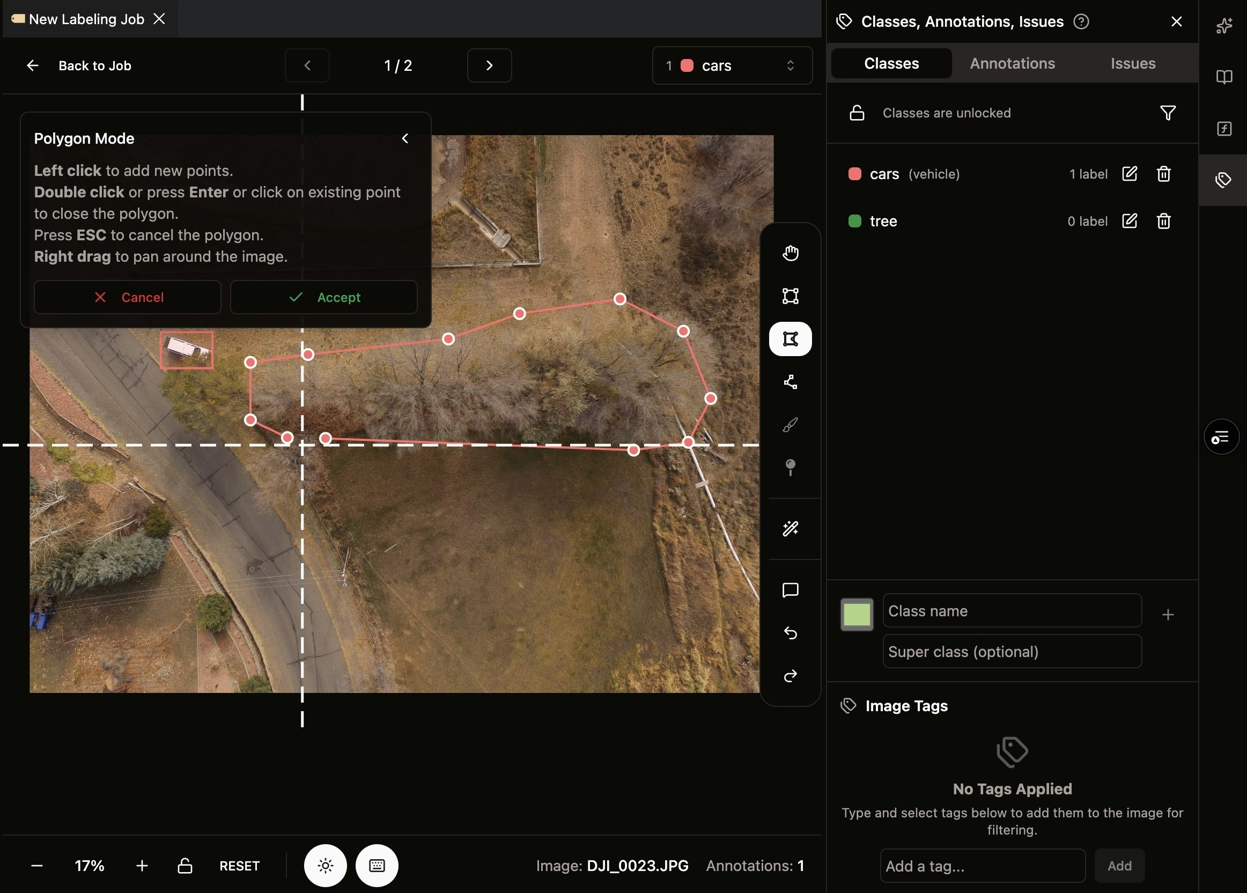Cancel the polygon drawing

point(128,298)
